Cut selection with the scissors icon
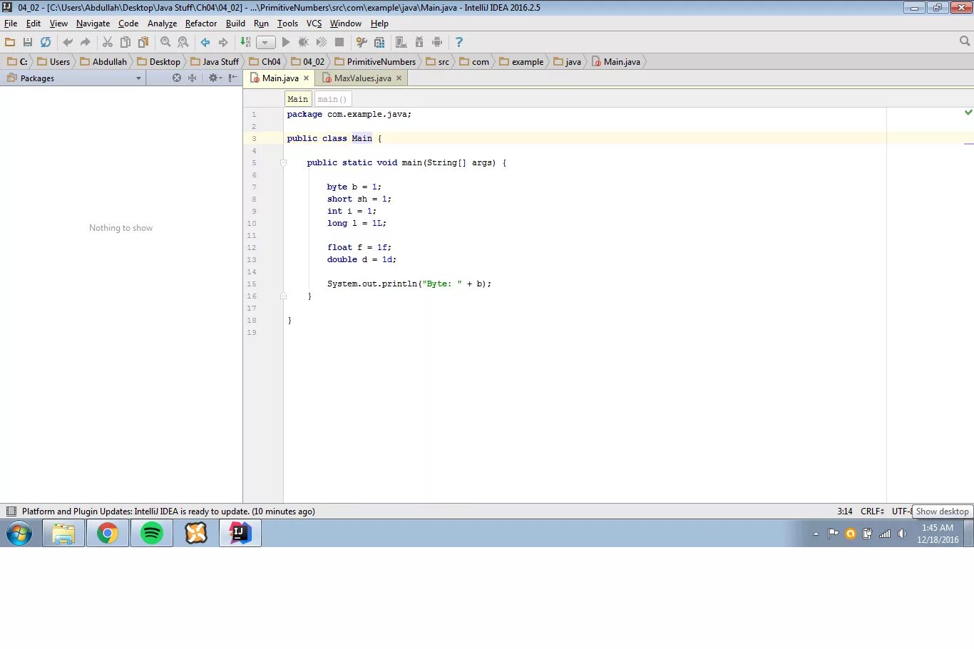 point(108,42)
